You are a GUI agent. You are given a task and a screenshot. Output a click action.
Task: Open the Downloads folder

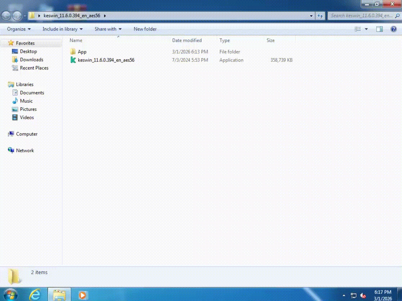coord(31,59)
